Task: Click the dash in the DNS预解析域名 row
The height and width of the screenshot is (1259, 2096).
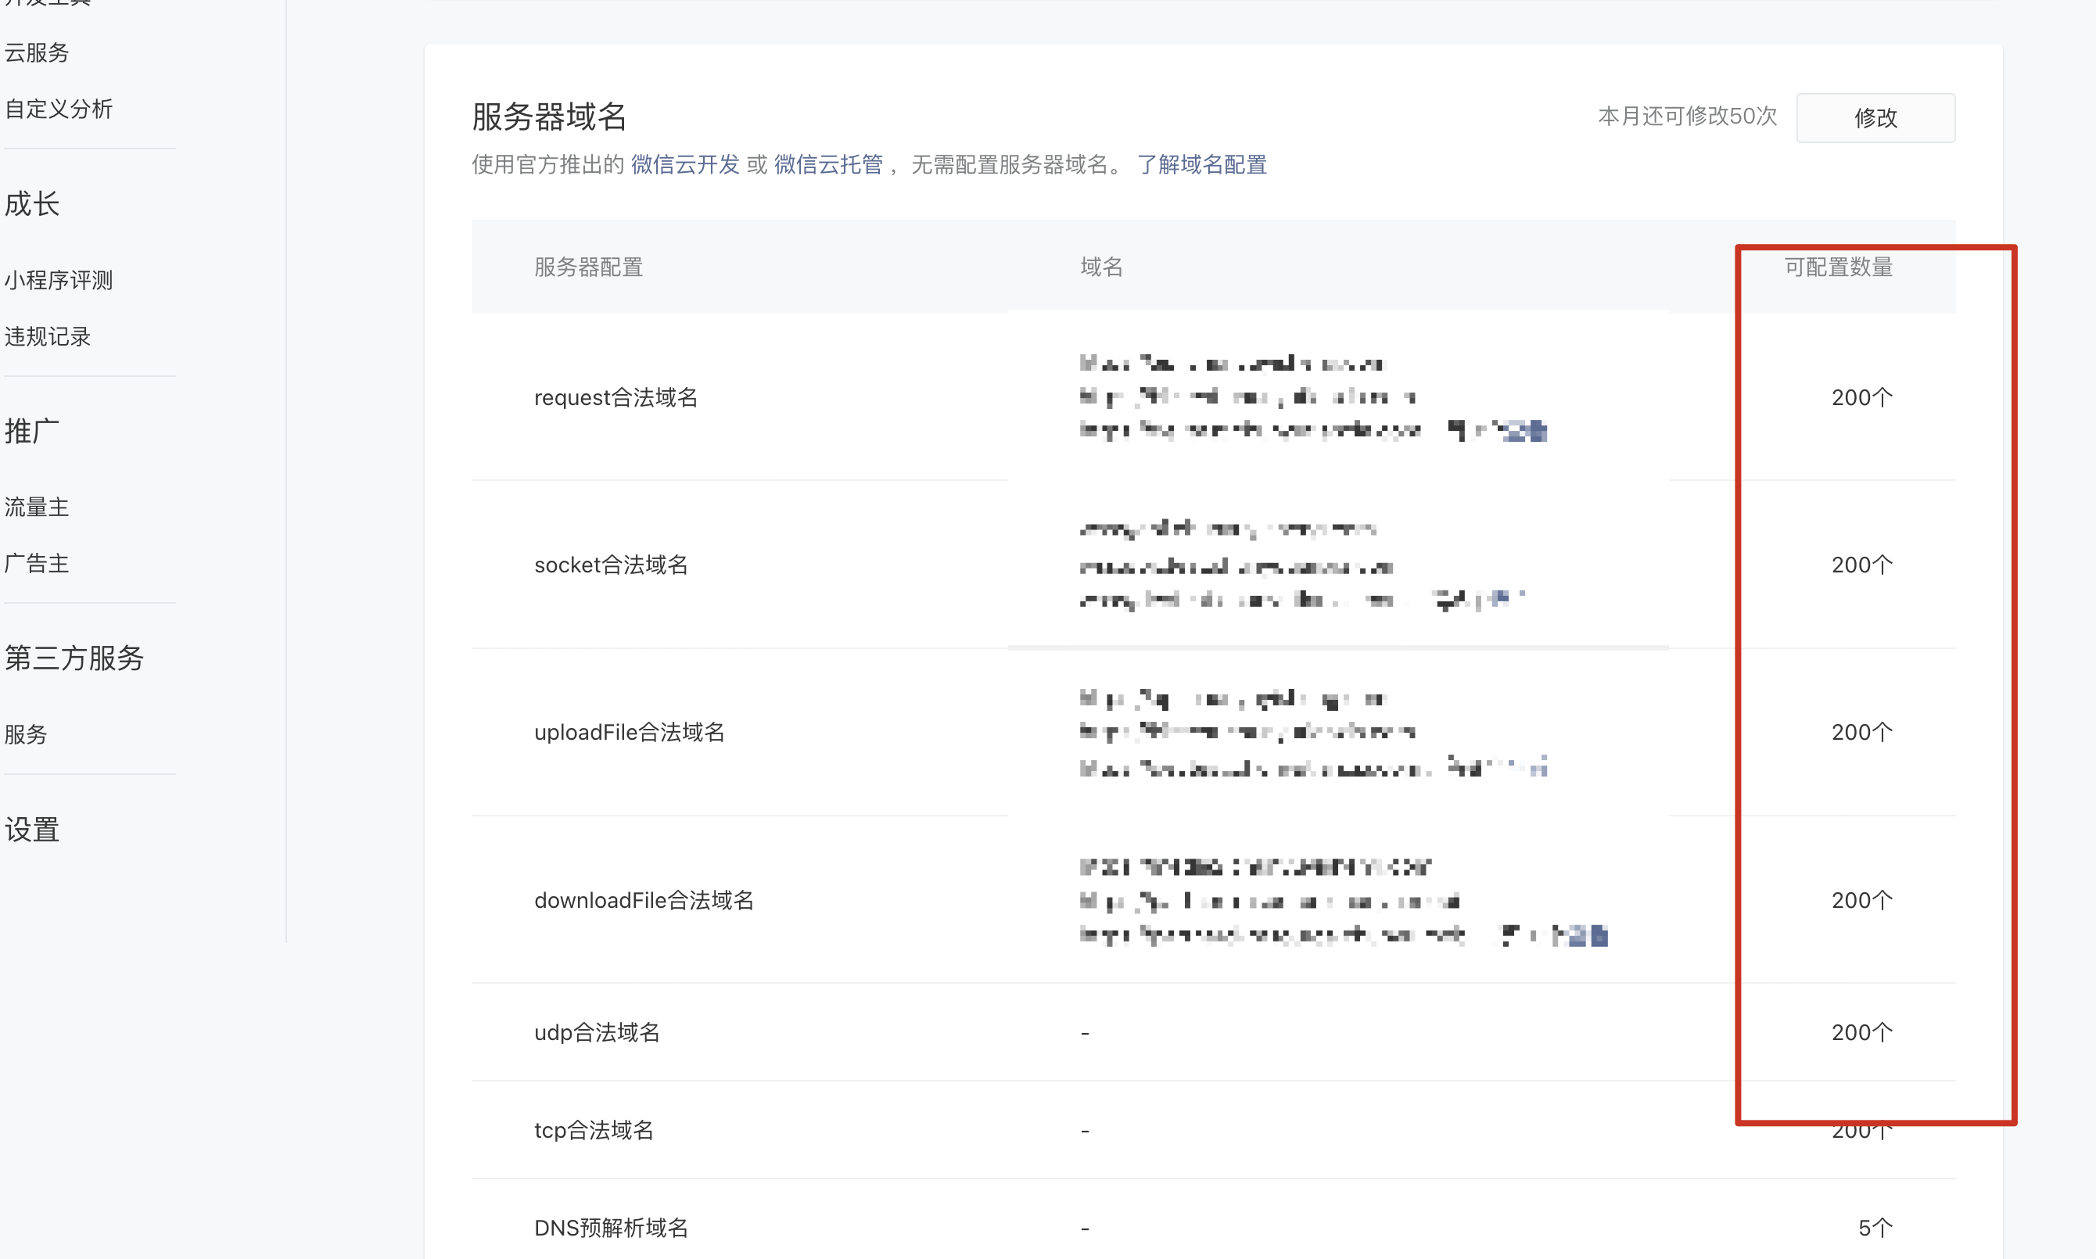Action: [1085, 1229]
